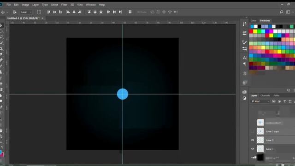Switch to the Paths tab

277,95
